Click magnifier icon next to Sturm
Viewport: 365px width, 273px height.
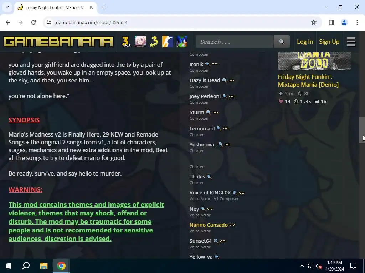click(x=208, y=112)
